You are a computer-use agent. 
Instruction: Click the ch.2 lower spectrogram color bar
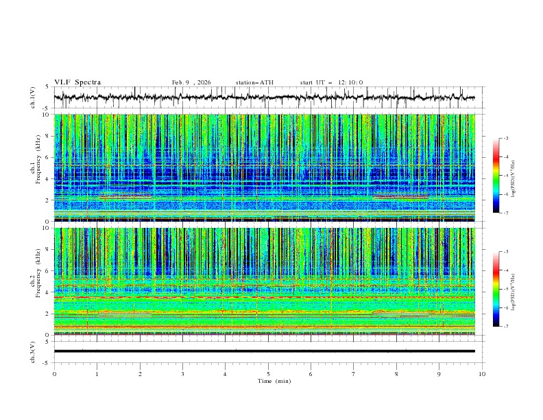tap(496, 289)
